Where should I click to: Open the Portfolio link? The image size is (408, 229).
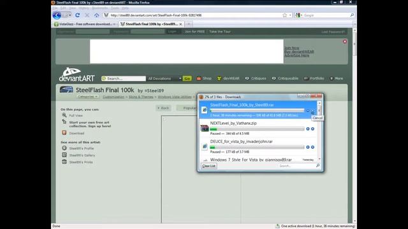click(x=314, y=78)
